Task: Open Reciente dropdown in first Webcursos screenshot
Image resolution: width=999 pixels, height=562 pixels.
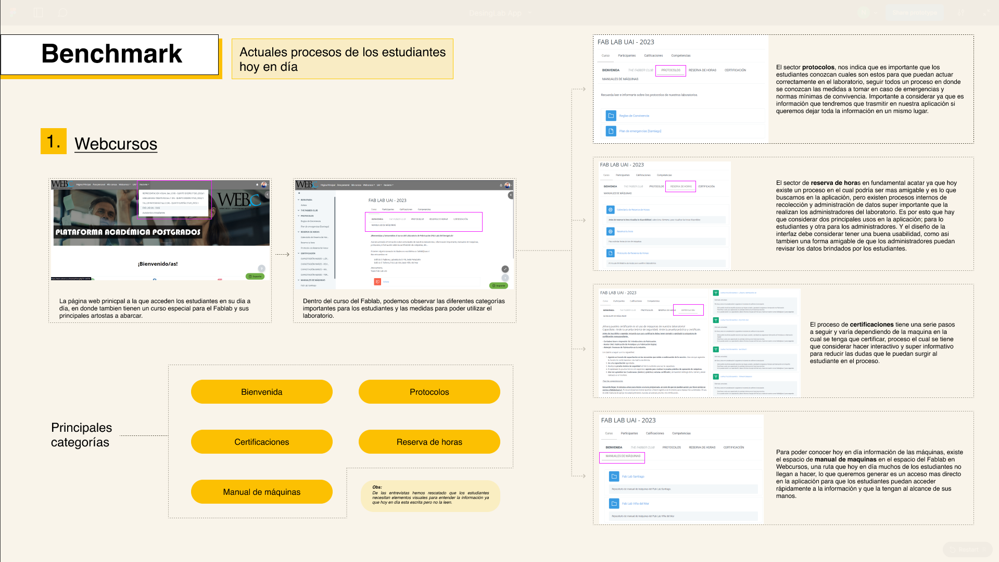Action: 144,184
